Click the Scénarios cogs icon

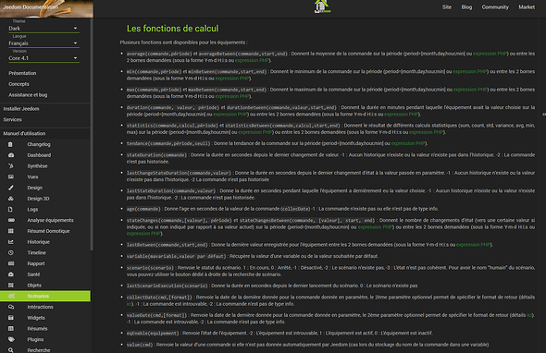(11, 296)
